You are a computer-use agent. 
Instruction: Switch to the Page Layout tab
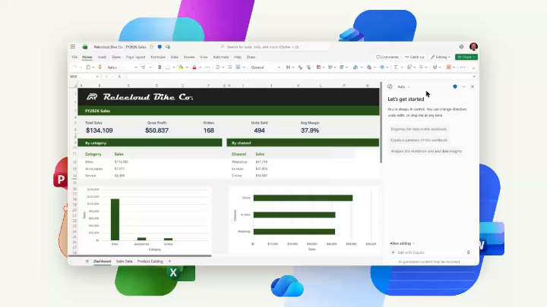(135, 57)
